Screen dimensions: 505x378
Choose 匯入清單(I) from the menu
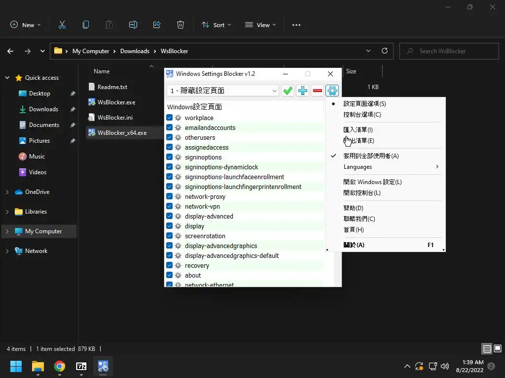click(386, 129)
